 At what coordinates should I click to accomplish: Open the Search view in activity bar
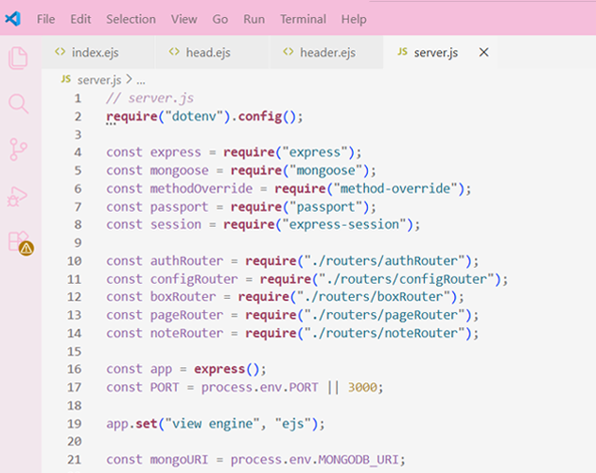(x=18, y=103)
